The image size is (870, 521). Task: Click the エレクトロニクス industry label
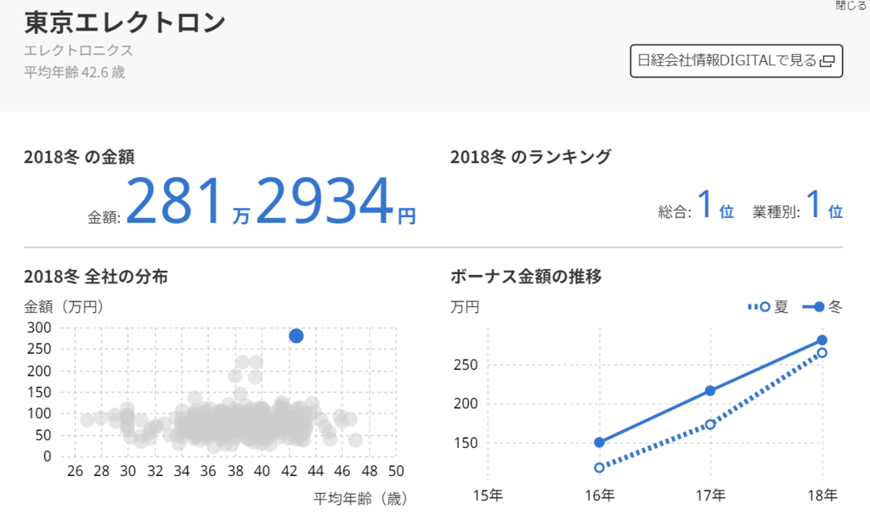79,50
